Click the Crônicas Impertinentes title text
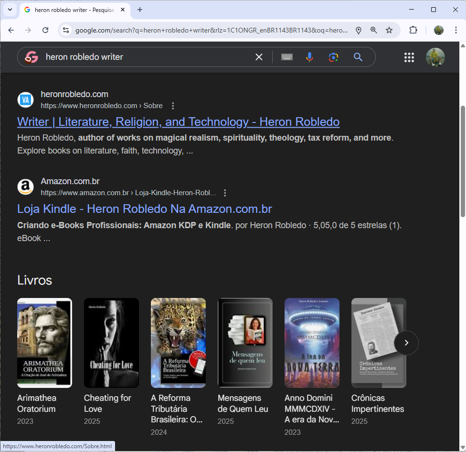The height and width of the screenshot is (452, 466). (378, 404)
